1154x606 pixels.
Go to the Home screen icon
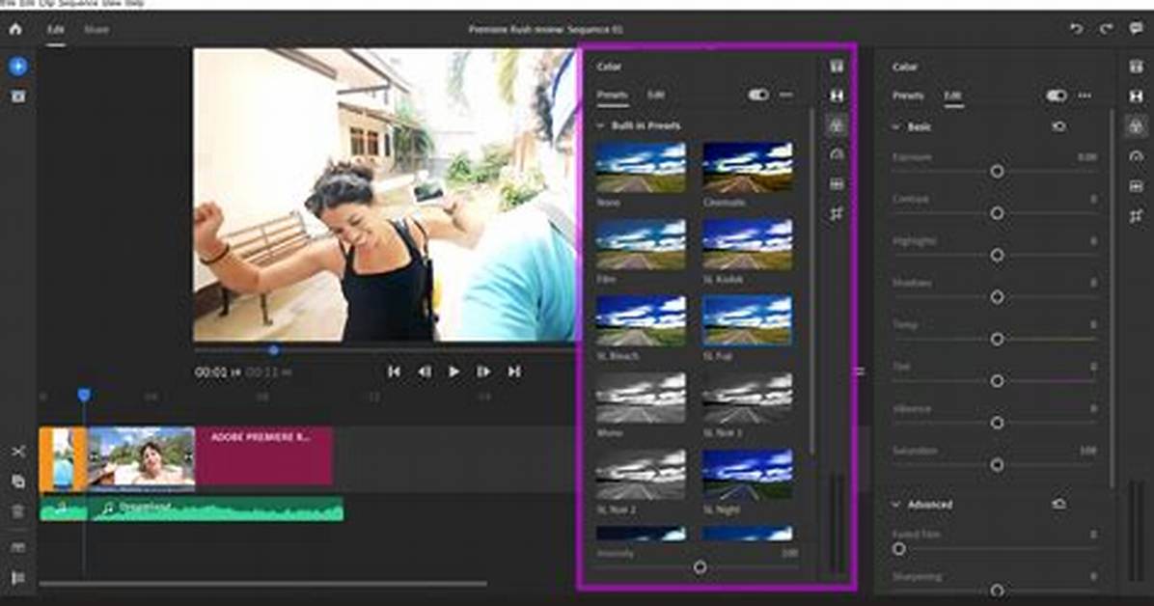15,30
